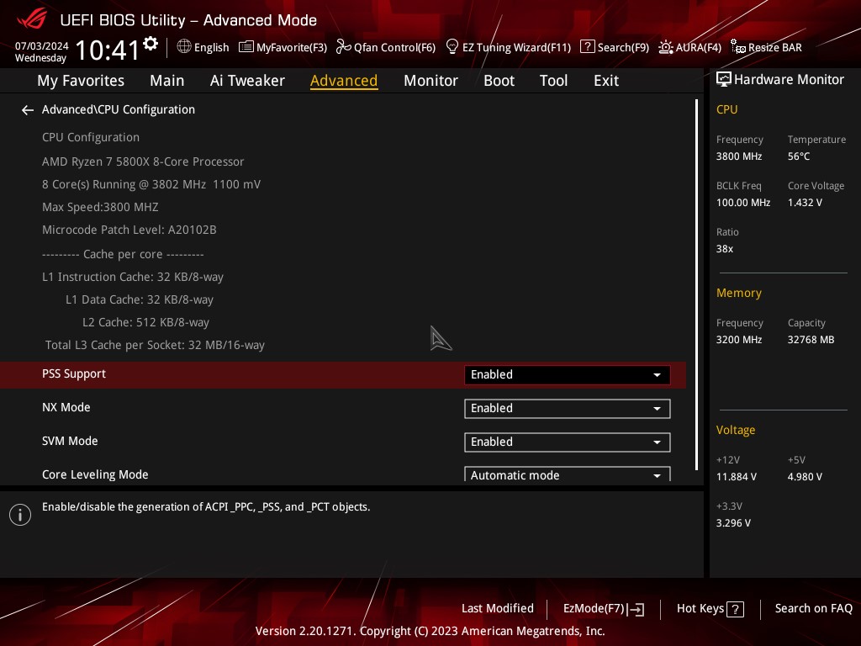Screen dimensions: 861x646
Task: Click L2 Cache: 512 KB/8-way line
Action: (x=145, y=322)
